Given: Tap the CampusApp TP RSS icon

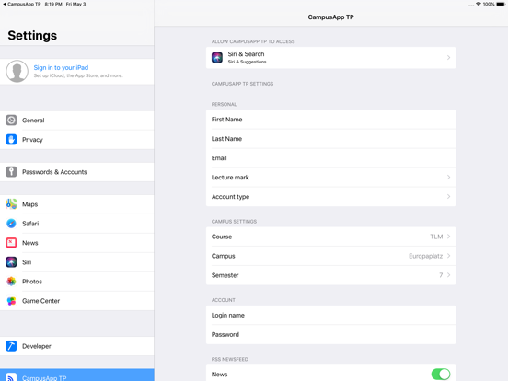Looking at the screenshot, I should (11, 377).
